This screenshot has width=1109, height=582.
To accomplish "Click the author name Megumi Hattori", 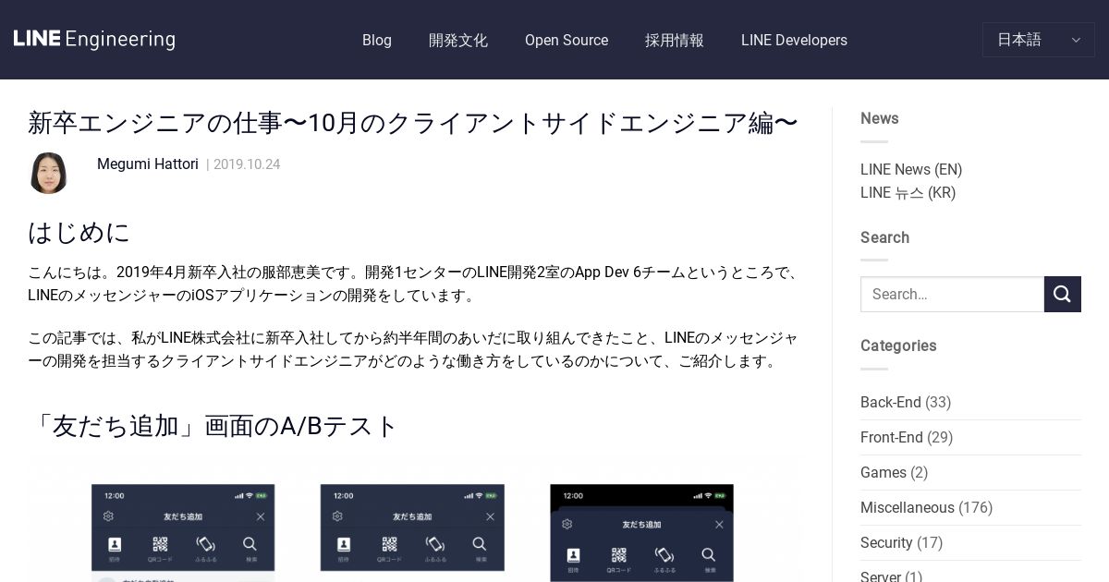I will 148,164.
